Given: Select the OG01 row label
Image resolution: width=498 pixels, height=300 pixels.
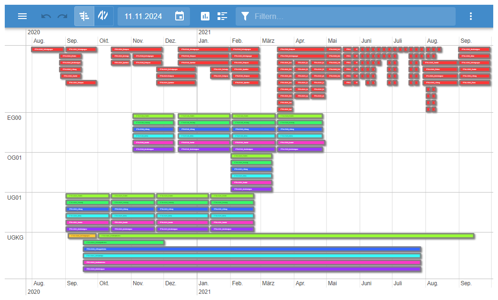Looking at the screenshot, I should click(x=14, y=158).
